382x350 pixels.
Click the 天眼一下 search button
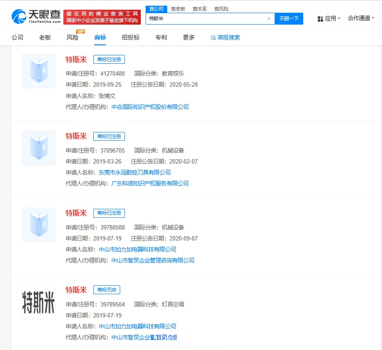pos(289,18)
